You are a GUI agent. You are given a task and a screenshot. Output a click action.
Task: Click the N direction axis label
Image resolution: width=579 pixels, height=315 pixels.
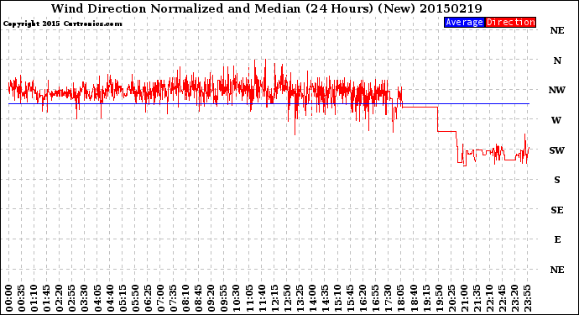557,60
